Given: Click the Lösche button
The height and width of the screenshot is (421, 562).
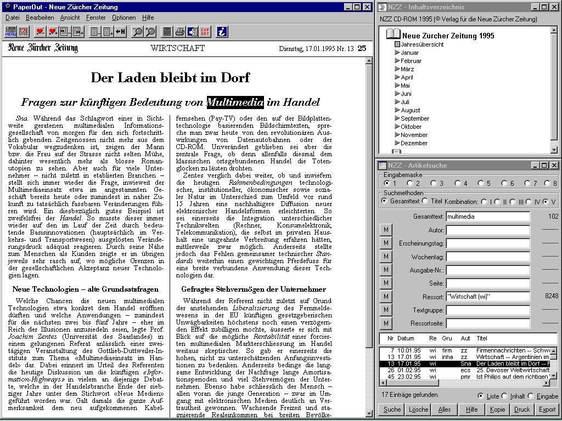Looking at the screenshot, I should tap(419, 409).
